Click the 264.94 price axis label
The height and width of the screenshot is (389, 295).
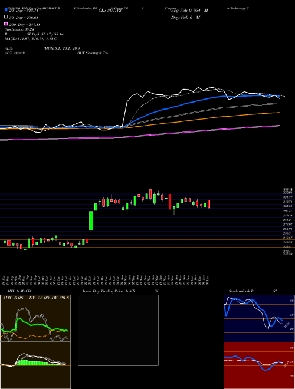coord(287,229)
